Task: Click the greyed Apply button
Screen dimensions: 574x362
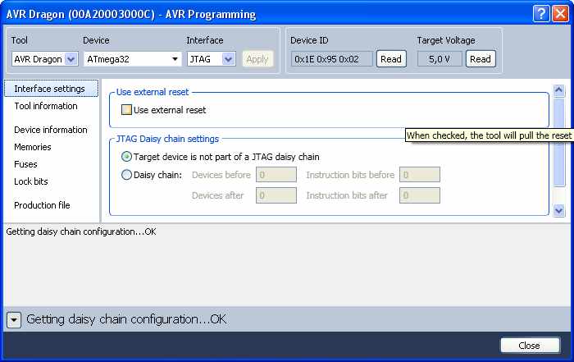Action: [257, 59]
